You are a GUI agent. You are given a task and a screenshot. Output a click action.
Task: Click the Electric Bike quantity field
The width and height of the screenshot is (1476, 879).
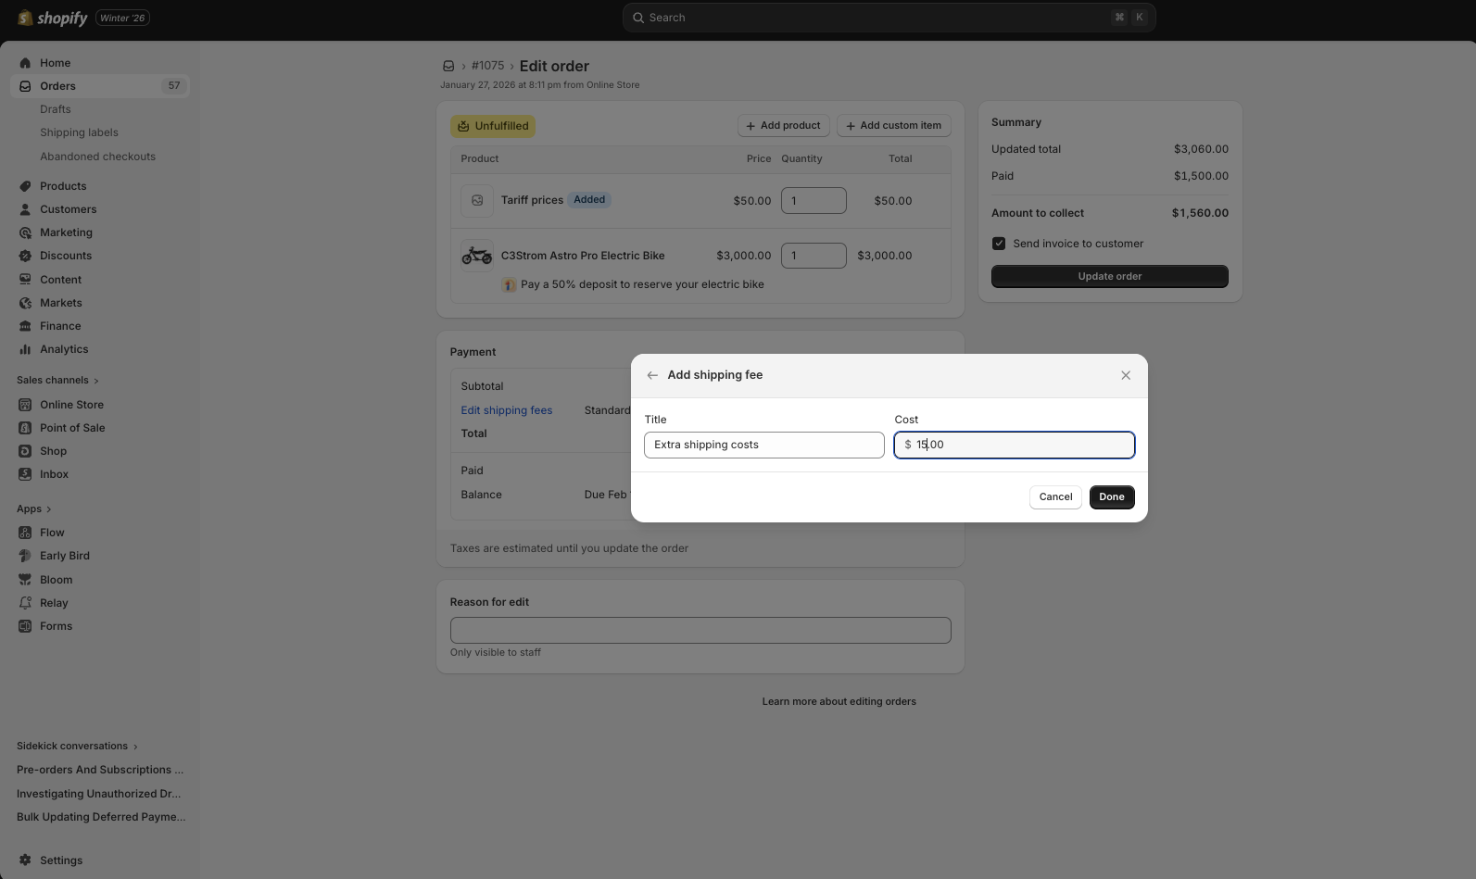click(x=814, y=255)
